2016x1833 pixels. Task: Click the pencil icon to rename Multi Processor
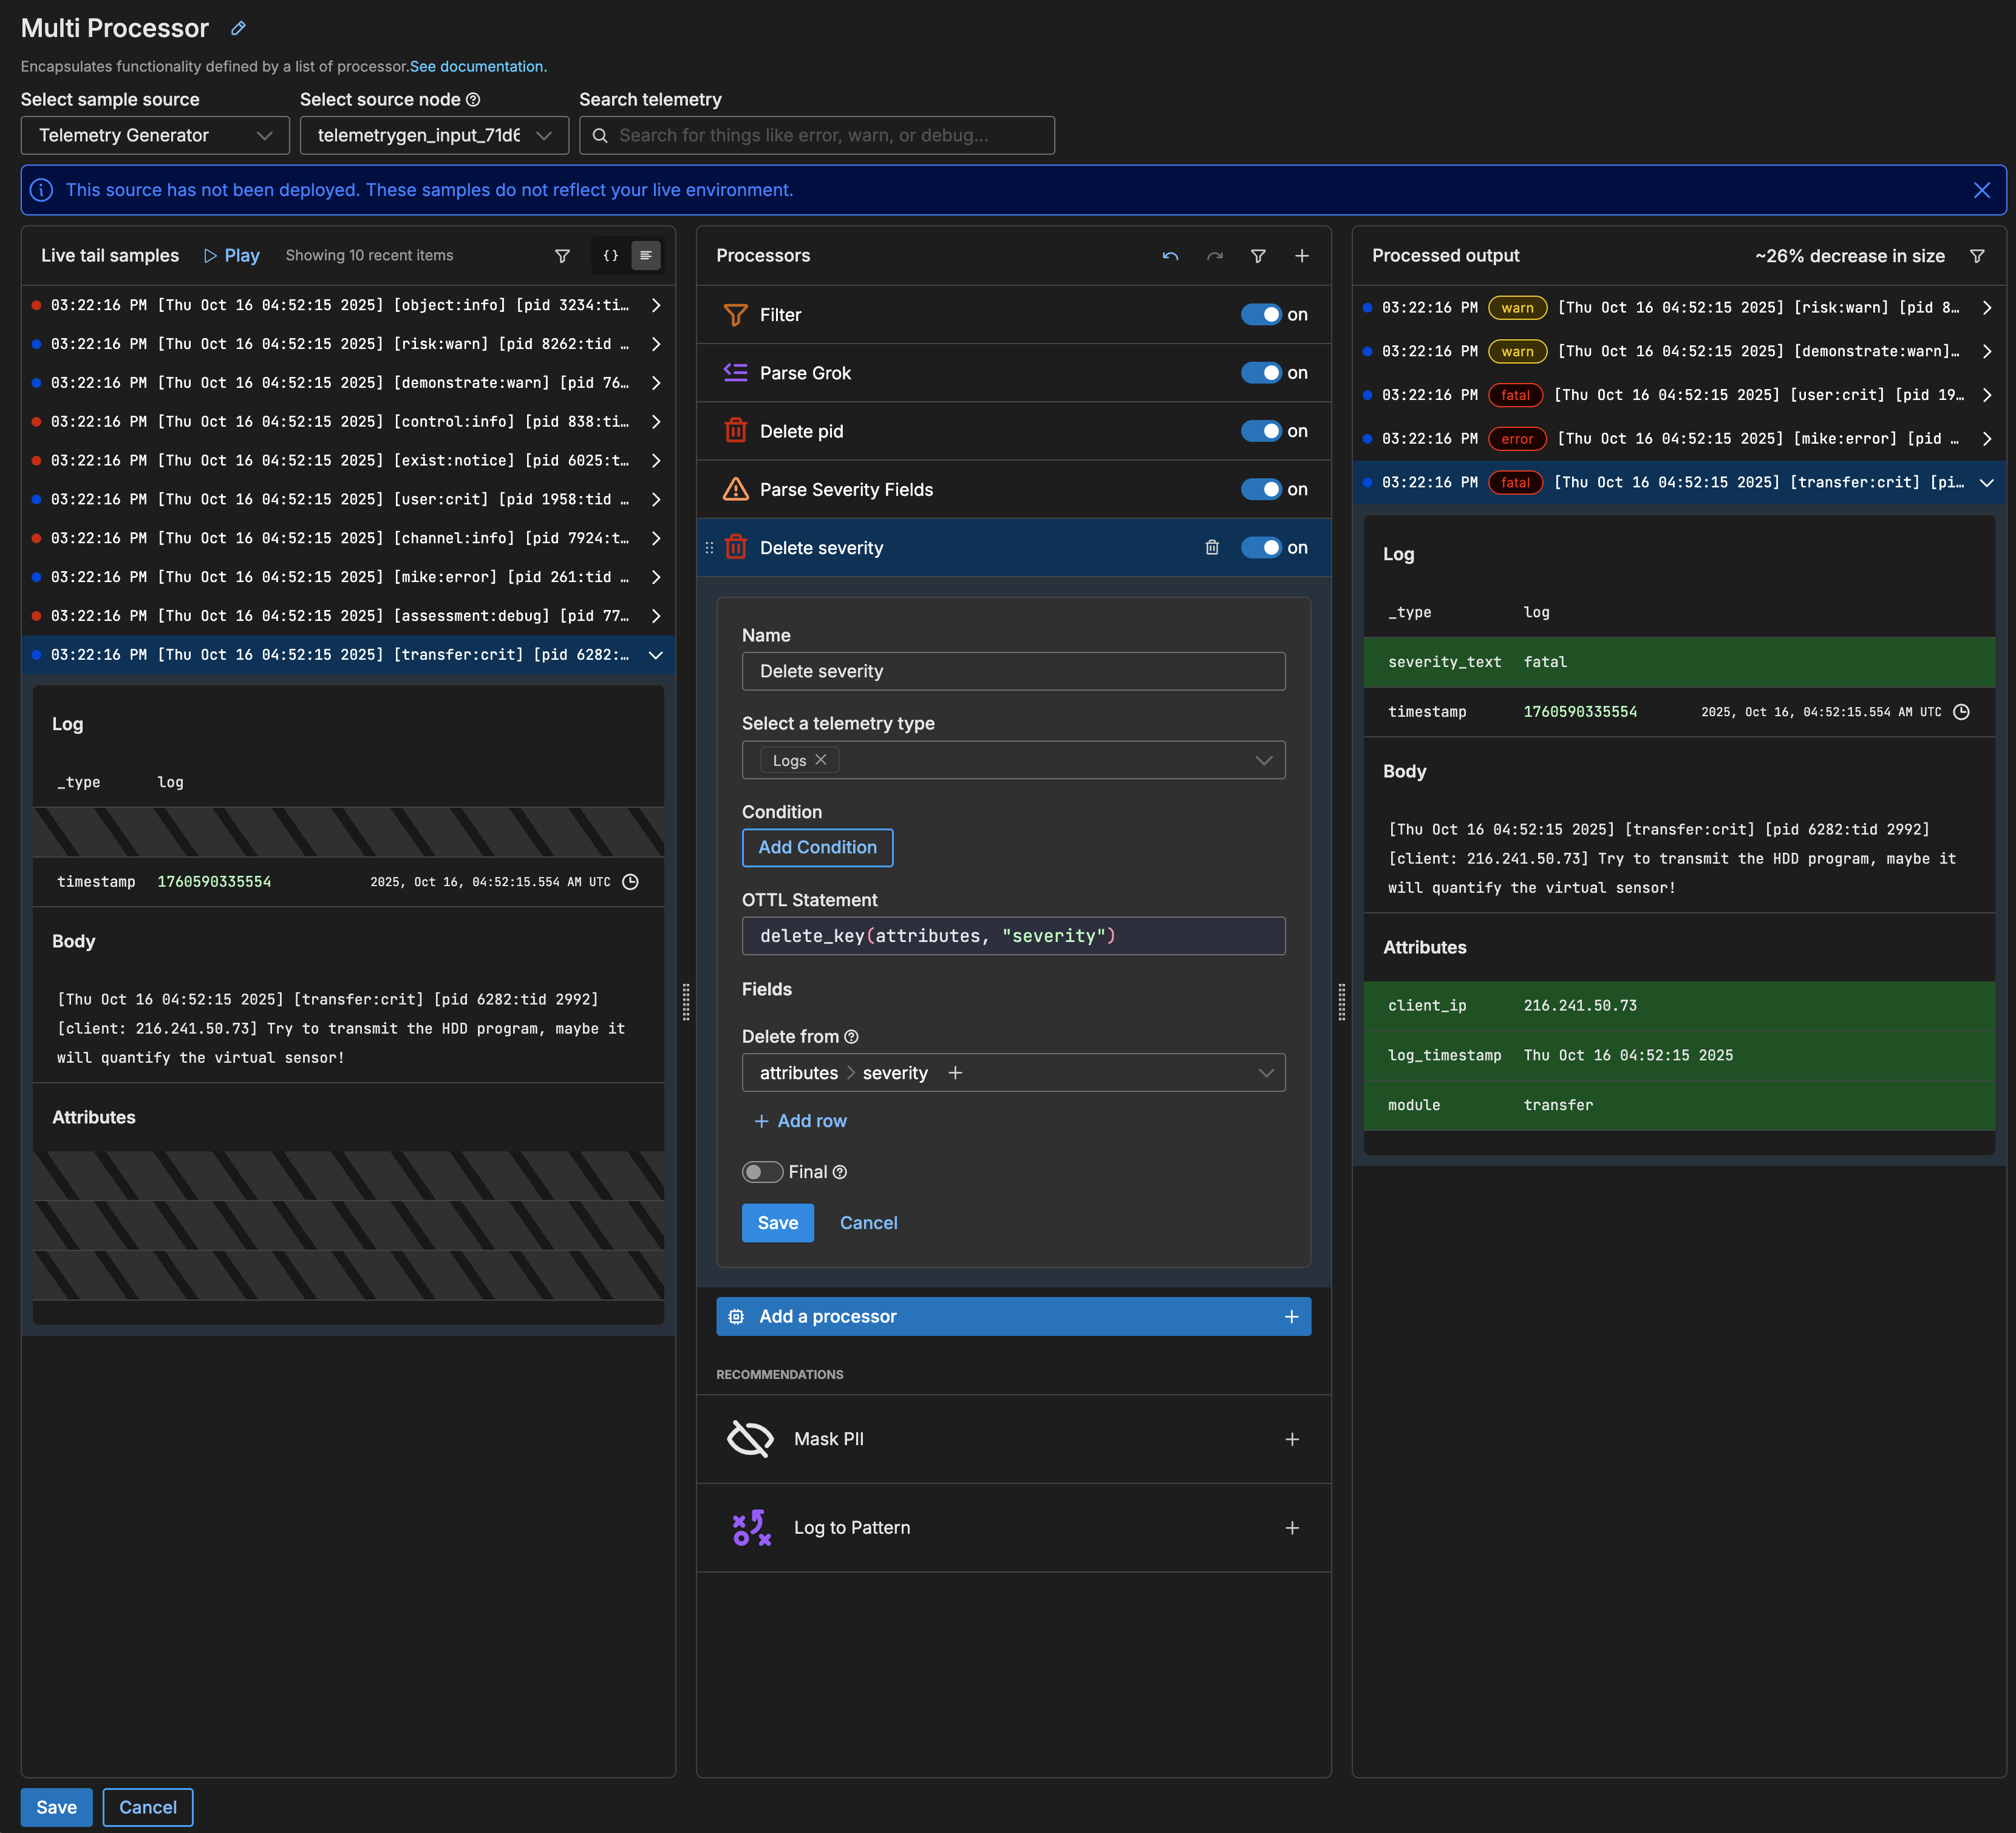click(238, 28)
